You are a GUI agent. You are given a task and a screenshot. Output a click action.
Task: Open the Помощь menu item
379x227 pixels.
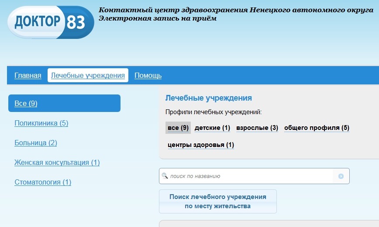click(x=148, y=76)
